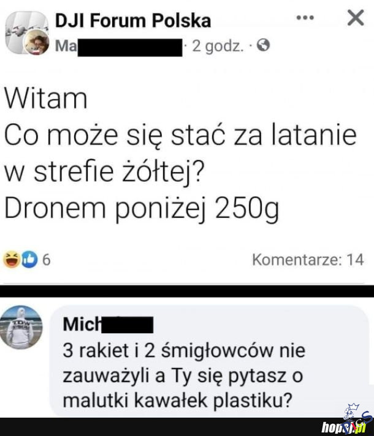Open commenter name starting with Mich

tap(108, 324)
